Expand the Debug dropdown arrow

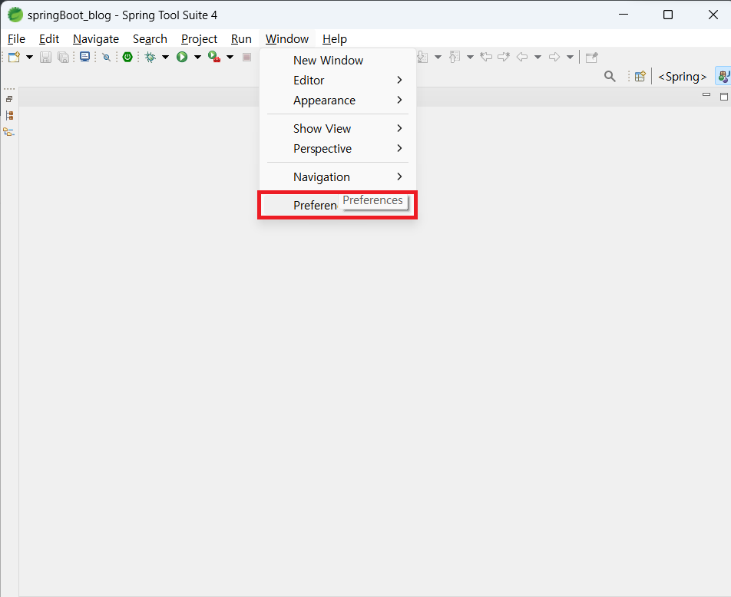coord(165,58)
